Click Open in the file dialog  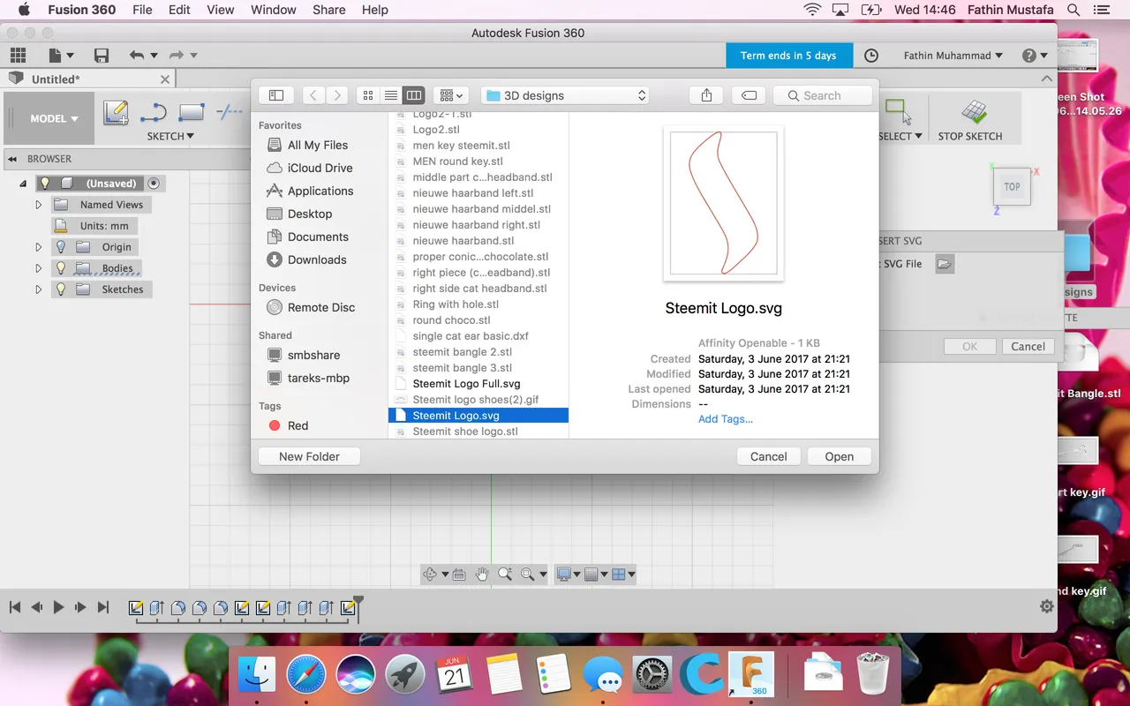click(x=839, y=456)
